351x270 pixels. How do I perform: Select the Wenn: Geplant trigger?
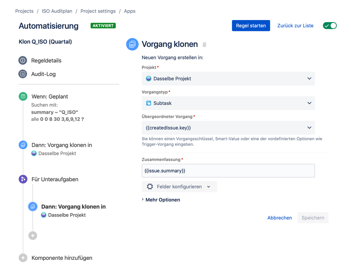(50, 97)
